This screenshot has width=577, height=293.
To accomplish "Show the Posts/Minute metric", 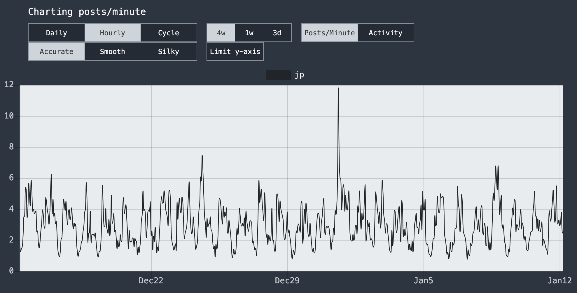I will [x=329, y=33].
